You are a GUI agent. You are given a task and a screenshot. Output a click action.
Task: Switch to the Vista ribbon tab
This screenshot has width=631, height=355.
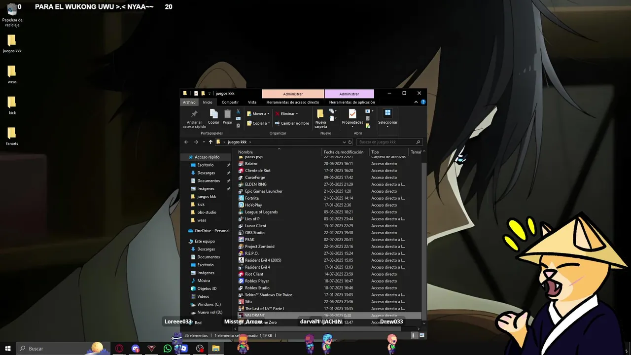252,102
